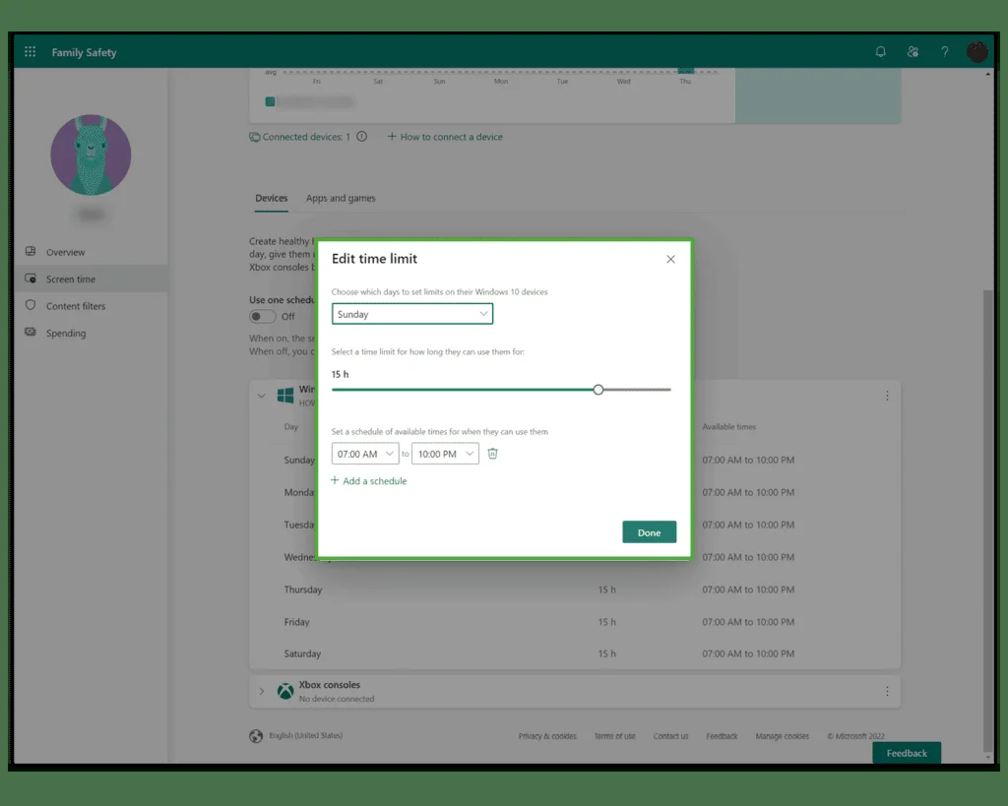Click the Done button
The image size is (1008, 806).
click(650, 532)
